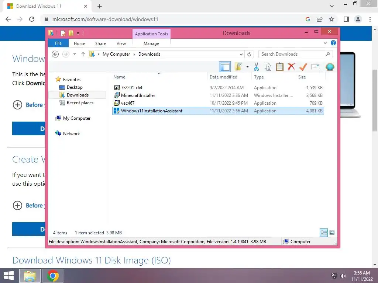The width and height of the screenshot is (378, 283).
Task: Open the folder options toolbar icon
Action: coord(239,67)
